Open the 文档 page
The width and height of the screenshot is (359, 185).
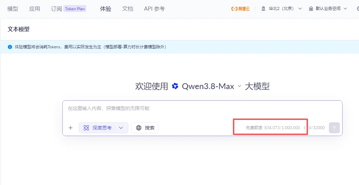click(127, 9)
